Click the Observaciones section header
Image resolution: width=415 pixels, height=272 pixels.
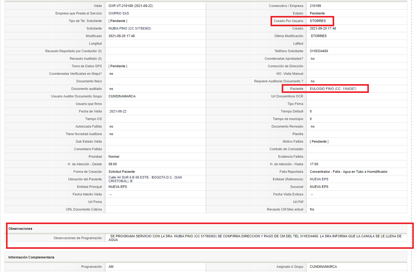tap(20, 229)
